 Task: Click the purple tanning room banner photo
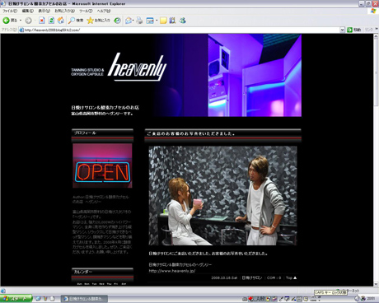click(x=255, y=75)
